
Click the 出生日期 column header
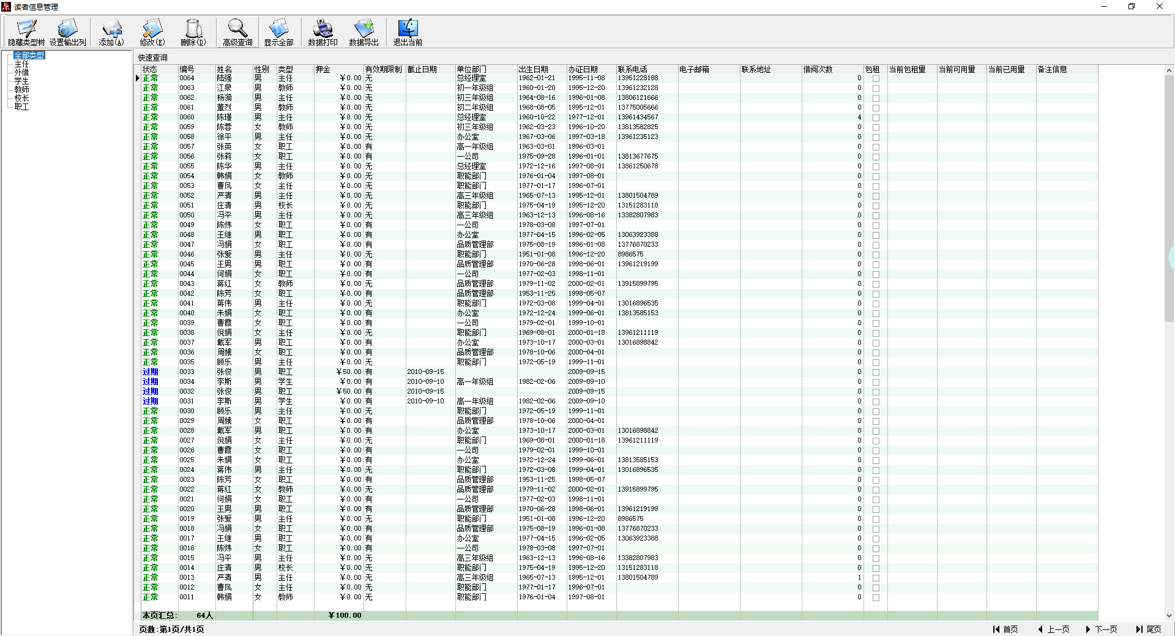pyautogui.click(x=542, y=69)
